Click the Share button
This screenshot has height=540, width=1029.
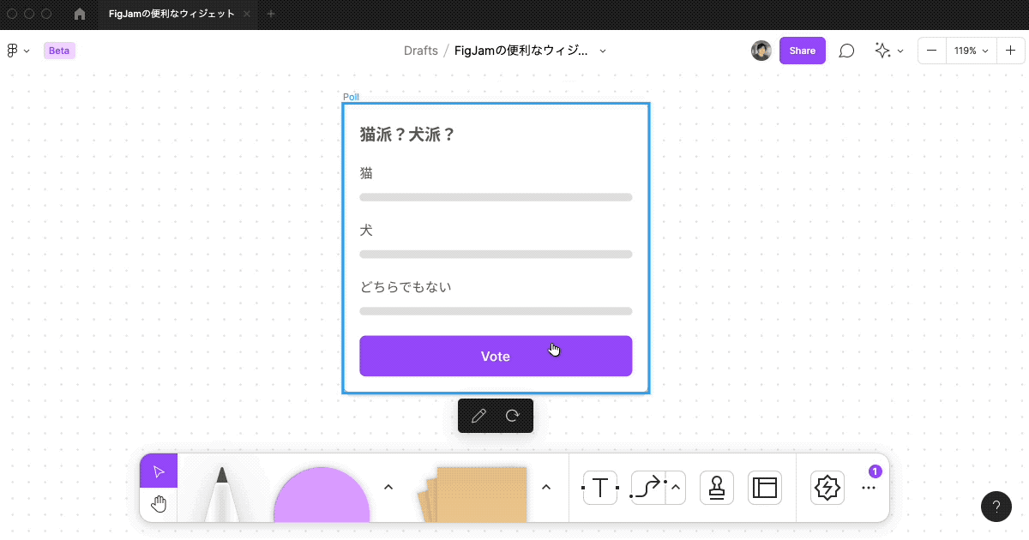pyautogui.click(x=802, y=51)
